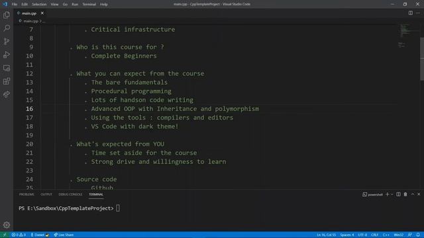This screenshot has width=424, height=238.
Task: Click text 'Complete Beginners' on line 10
Action: (124, 56)
